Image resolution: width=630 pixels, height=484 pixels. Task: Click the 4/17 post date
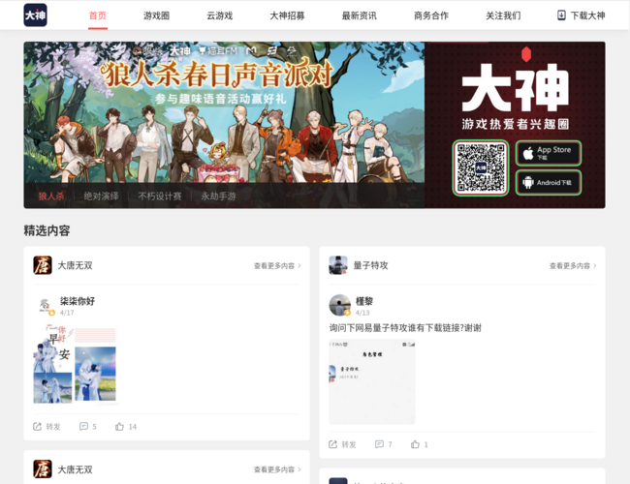point(67,313)
